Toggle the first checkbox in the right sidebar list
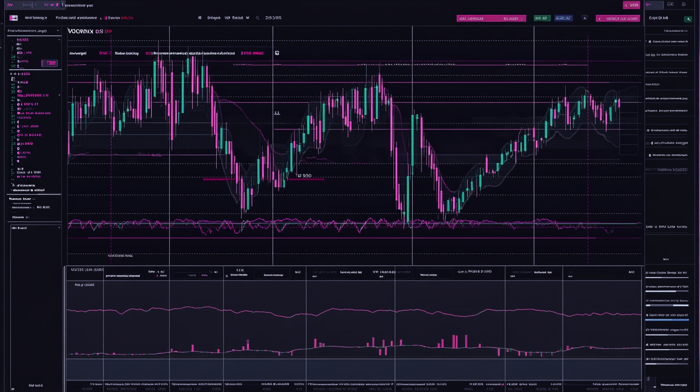700x392 pixels. pos(650,42)
